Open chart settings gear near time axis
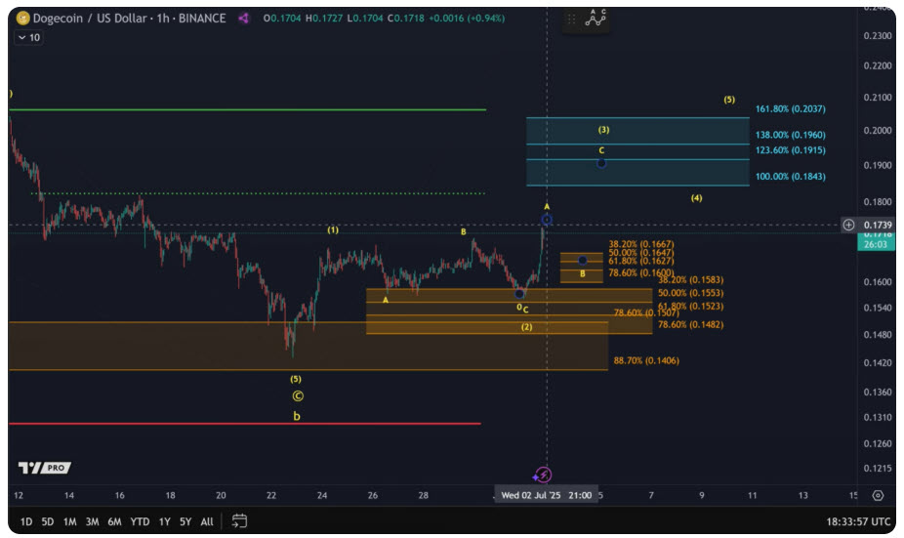This screenshot has height=538, width=904. [x=878, y=495]
